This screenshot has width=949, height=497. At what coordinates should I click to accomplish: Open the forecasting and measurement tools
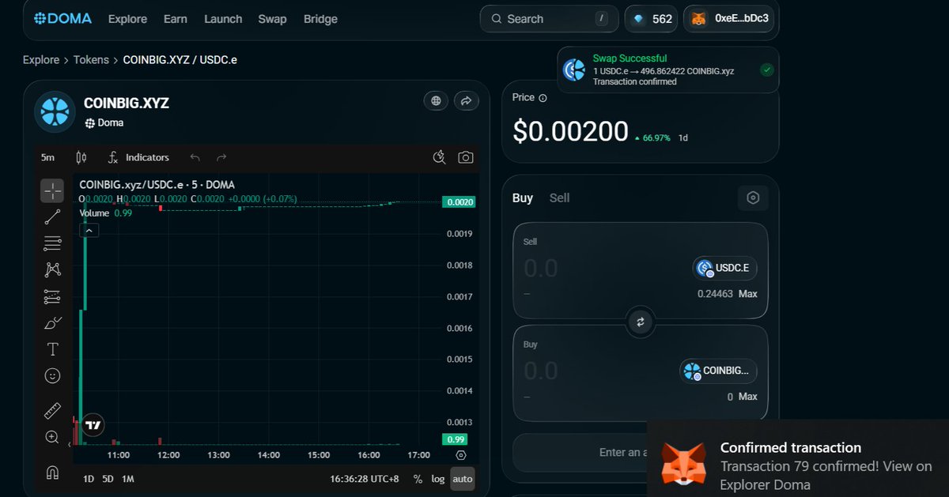point(52,297)
